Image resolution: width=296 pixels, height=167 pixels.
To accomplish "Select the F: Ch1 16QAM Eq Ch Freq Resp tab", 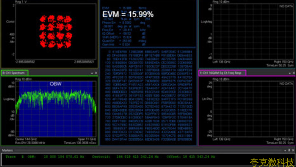I will click(x=222, y=73).
